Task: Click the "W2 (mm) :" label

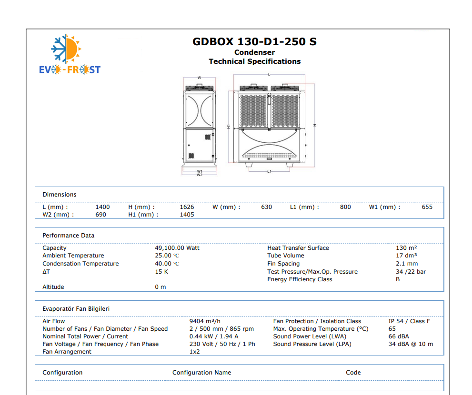Action: pyautogui.click(x=58, y=215)
